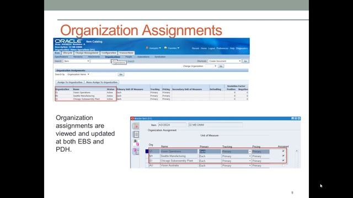Click the Logout link in header
The image size is (353, 198).
(x=211, y=48)
